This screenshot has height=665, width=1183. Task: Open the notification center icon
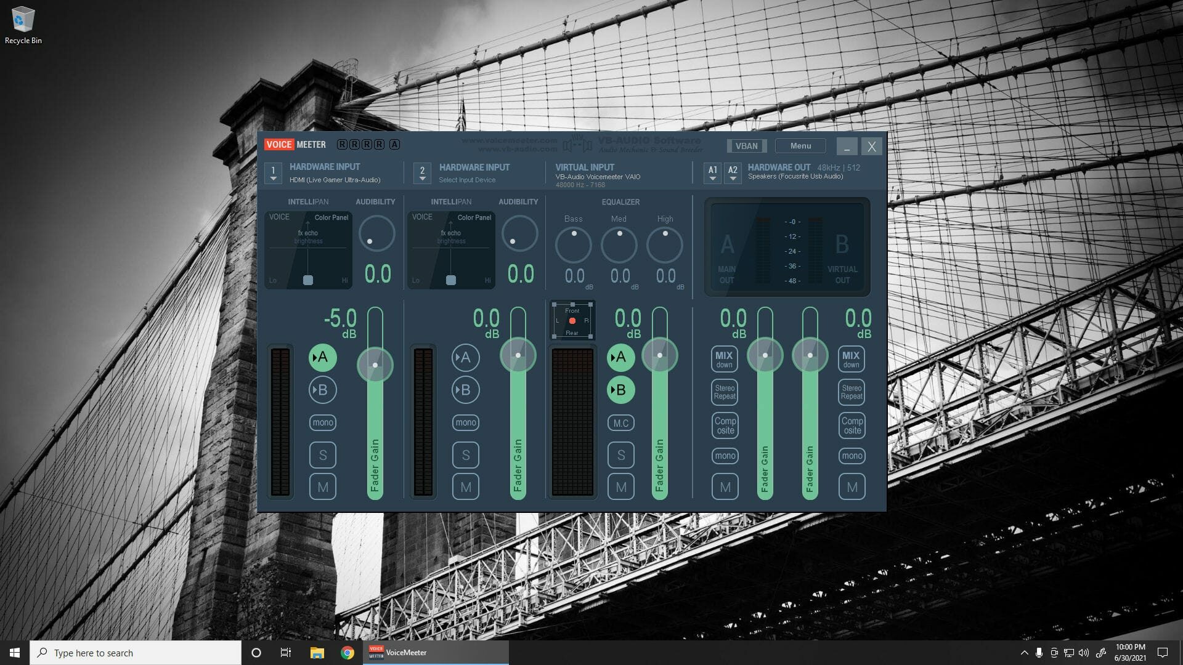click(x=1163, y=653)
